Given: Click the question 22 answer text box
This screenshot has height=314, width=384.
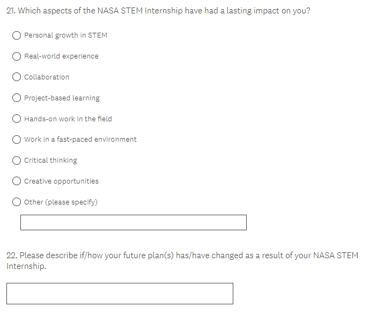Looking at the screenshot, I should (x=120, y=294).
